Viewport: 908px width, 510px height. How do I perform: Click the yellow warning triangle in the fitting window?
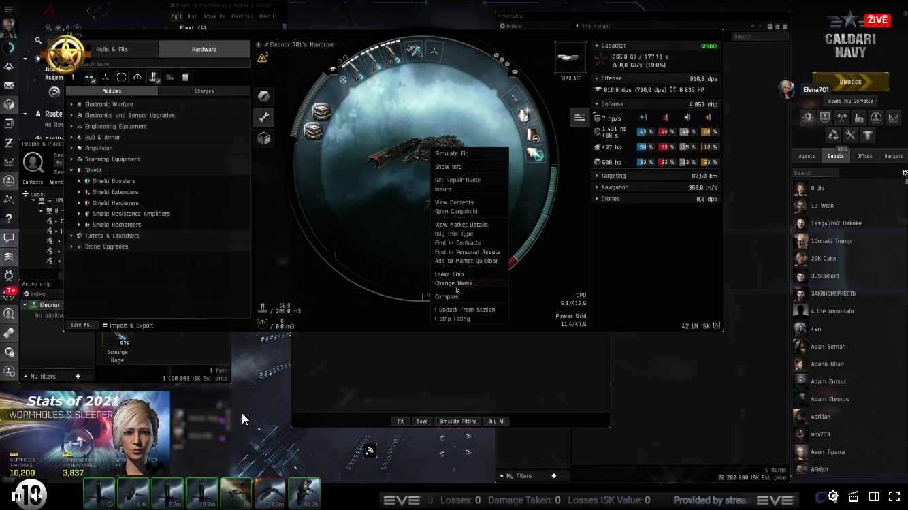262,58
